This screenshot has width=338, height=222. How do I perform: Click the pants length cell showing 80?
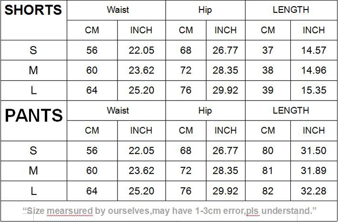click(268, 151)
